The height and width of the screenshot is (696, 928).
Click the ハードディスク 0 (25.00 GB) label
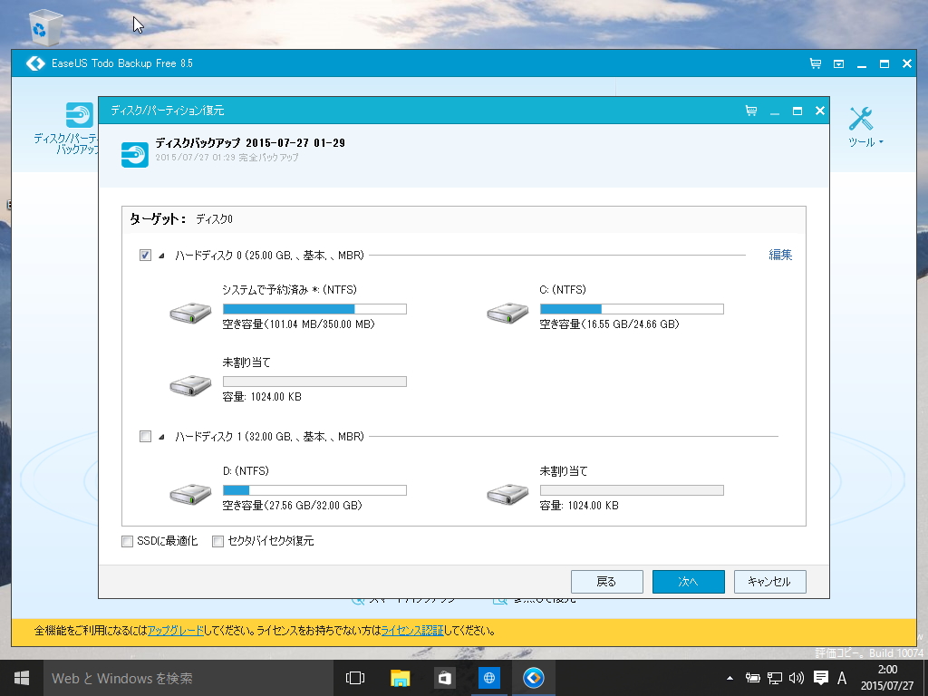tap(269, 255)
